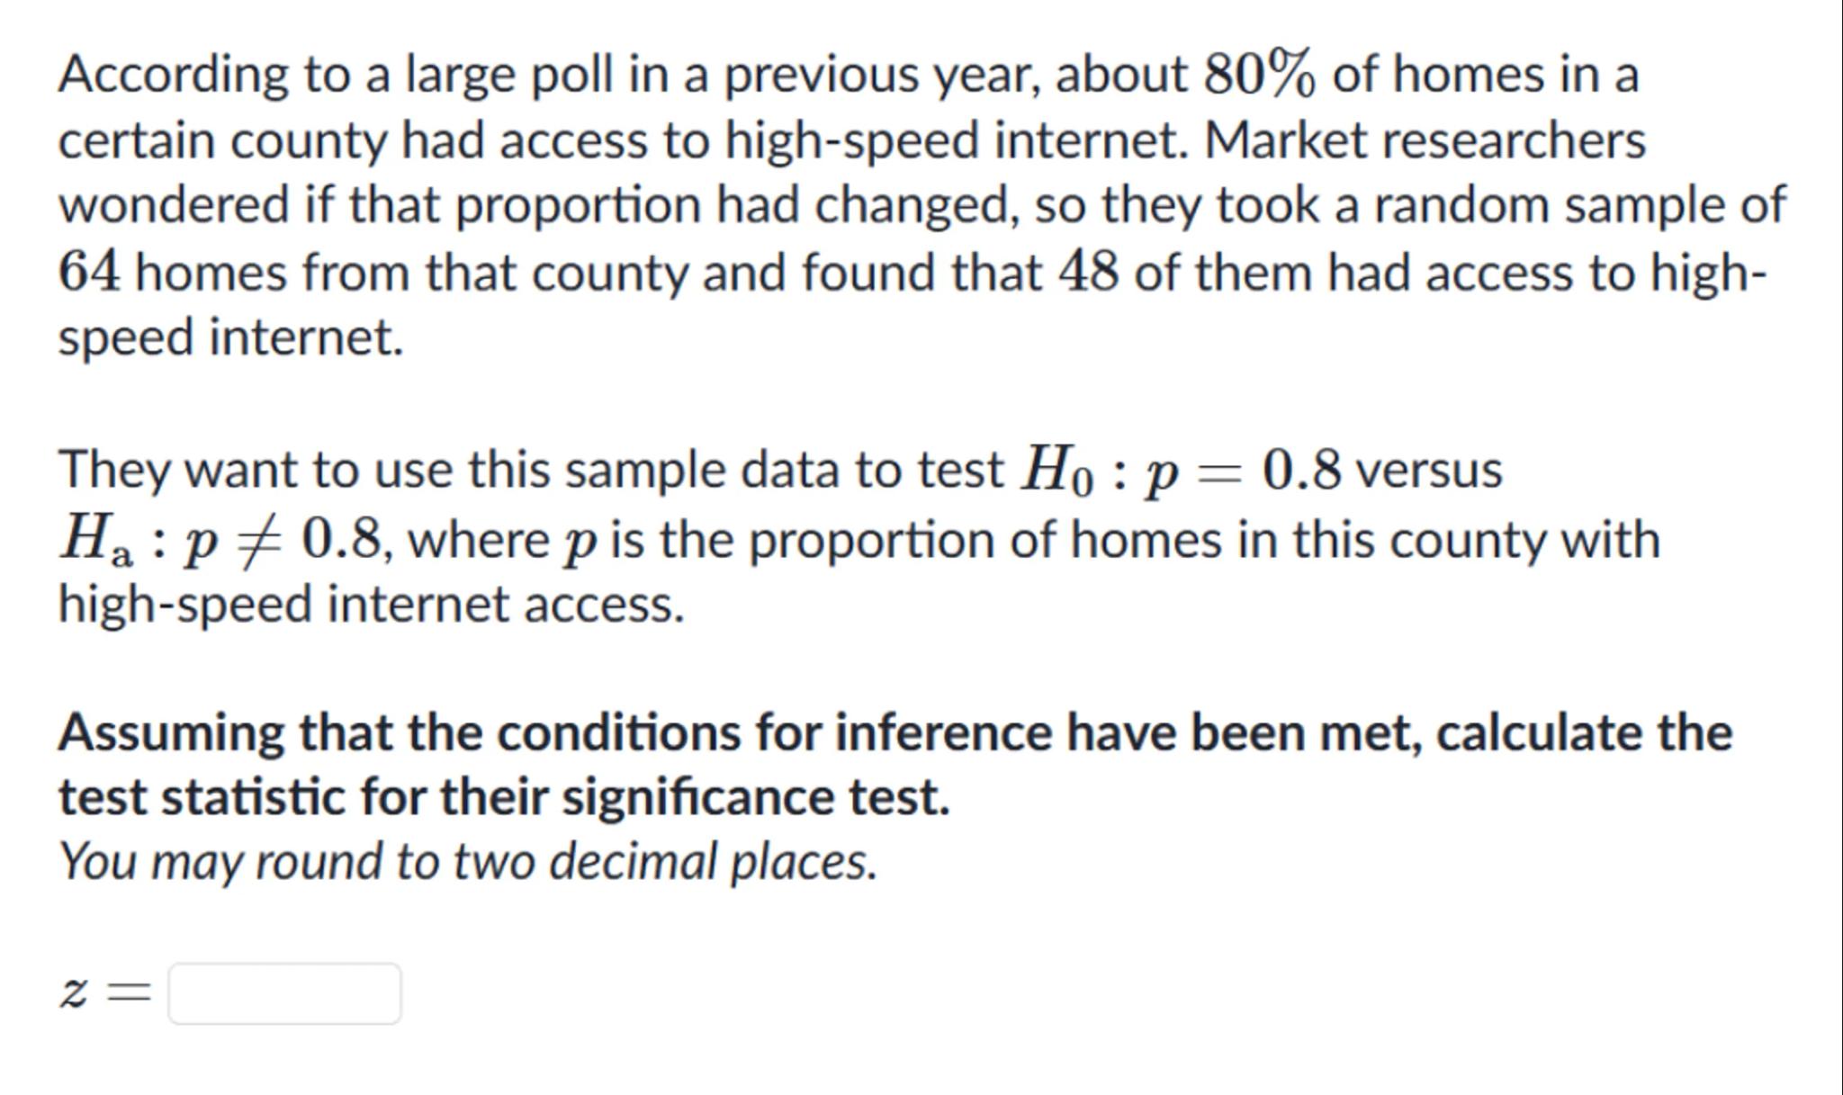Click the not-equal sign in Ha

tap(258, 540)
